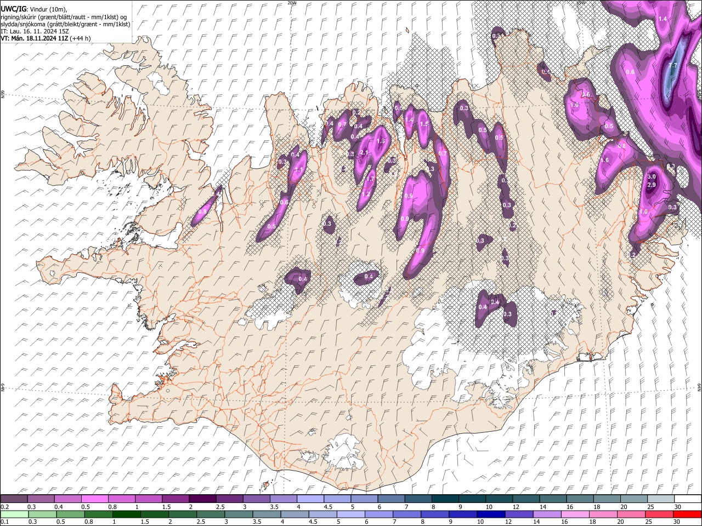Click the light lavender 4–4.5 swatch, top scale
The height and width of the screenshot is (526, 702).
point(310,499)
